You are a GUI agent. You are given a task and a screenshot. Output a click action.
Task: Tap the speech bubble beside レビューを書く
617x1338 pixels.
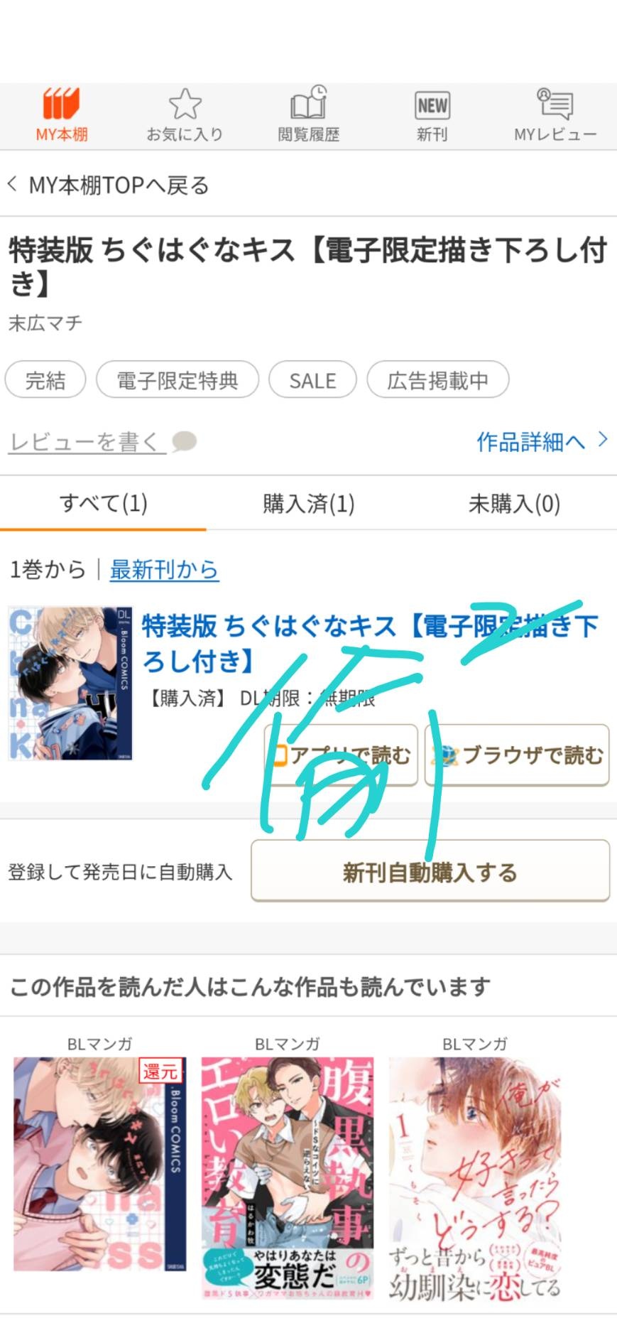click(185, 442)
